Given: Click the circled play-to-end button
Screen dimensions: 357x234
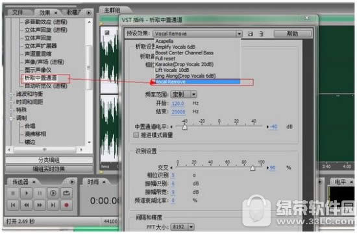Looking at the screenshot, I should tap(53, 193).
